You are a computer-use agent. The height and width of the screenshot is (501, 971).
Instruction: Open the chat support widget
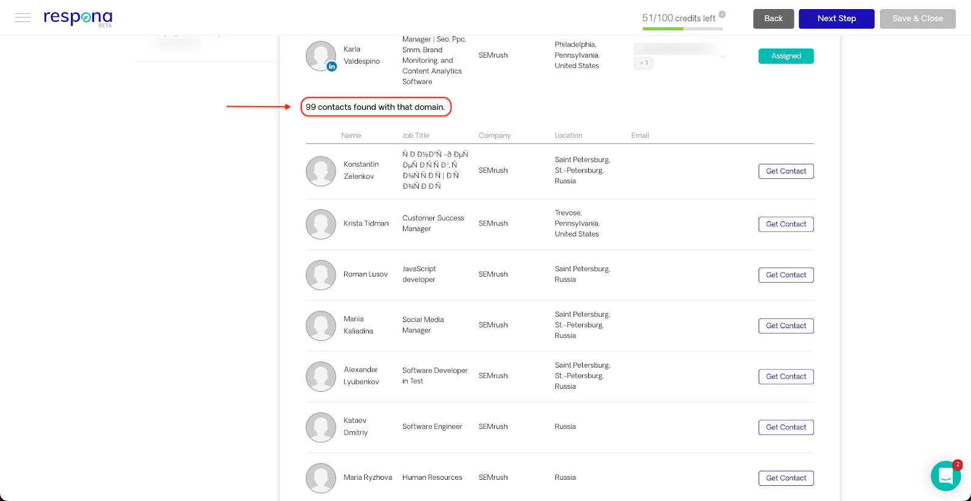coord(946,476)
